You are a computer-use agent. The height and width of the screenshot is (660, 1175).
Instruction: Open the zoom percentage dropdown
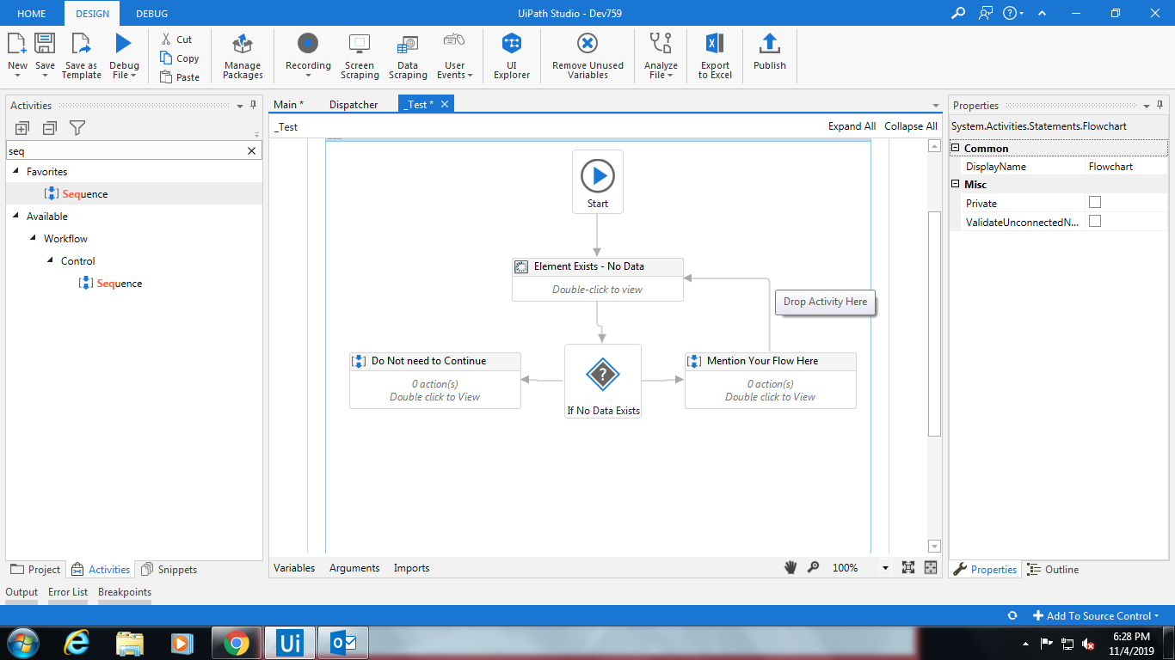[885, 568]
